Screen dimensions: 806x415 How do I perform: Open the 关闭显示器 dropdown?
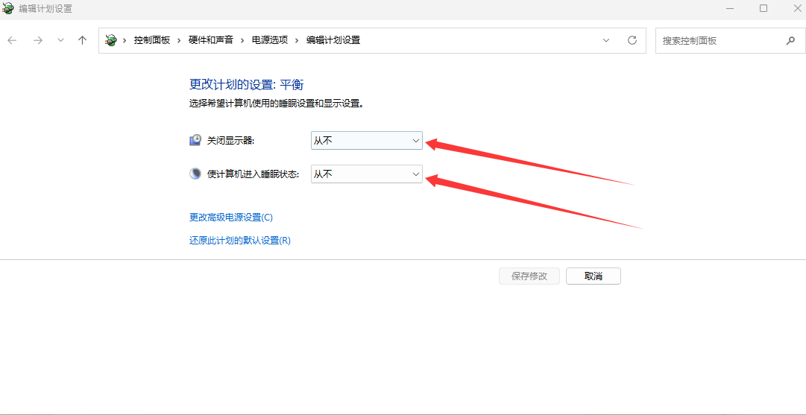366,140
